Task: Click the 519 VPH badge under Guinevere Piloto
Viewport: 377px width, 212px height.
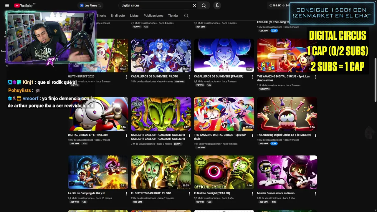Action: click(x=179, y=81)
